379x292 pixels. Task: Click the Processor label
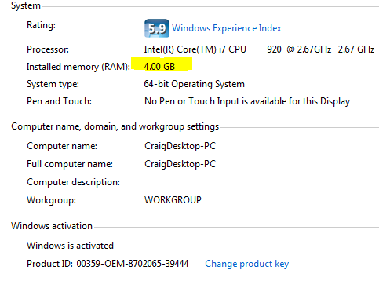48,49
